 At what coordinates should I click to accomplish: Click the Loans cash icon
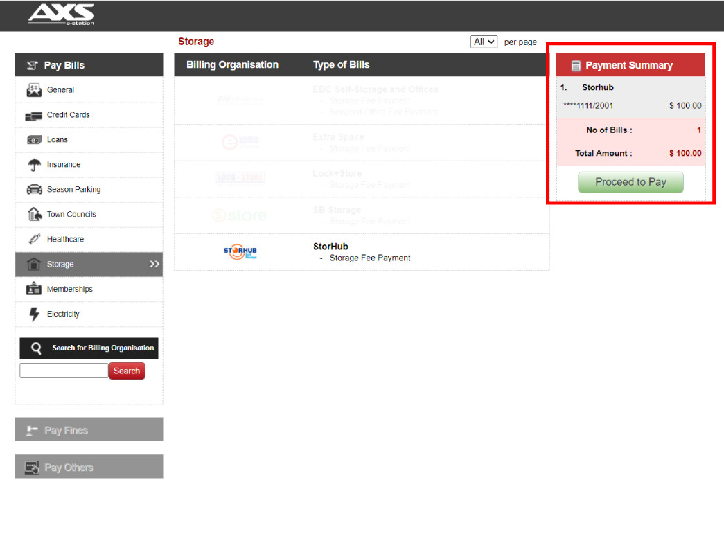(34, 140)
